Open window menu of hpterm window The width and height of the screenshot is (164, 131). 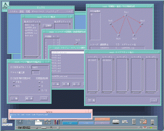pos(10,112)
